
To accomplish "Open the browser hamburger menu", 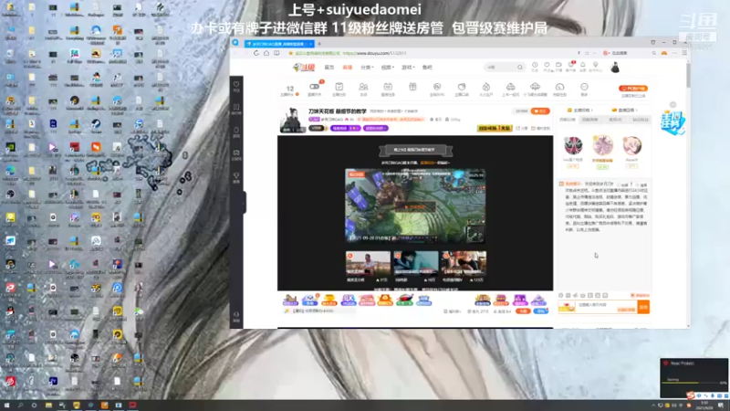I will click(x=684, y=53).
